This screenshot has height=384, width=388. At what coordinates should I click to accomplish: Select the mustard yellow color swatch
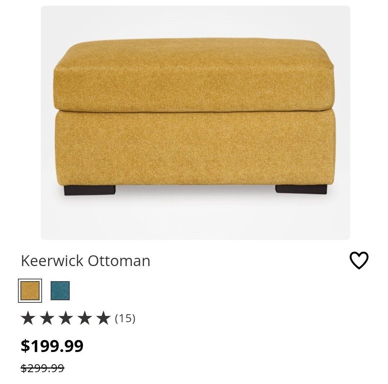click(30, 291)
